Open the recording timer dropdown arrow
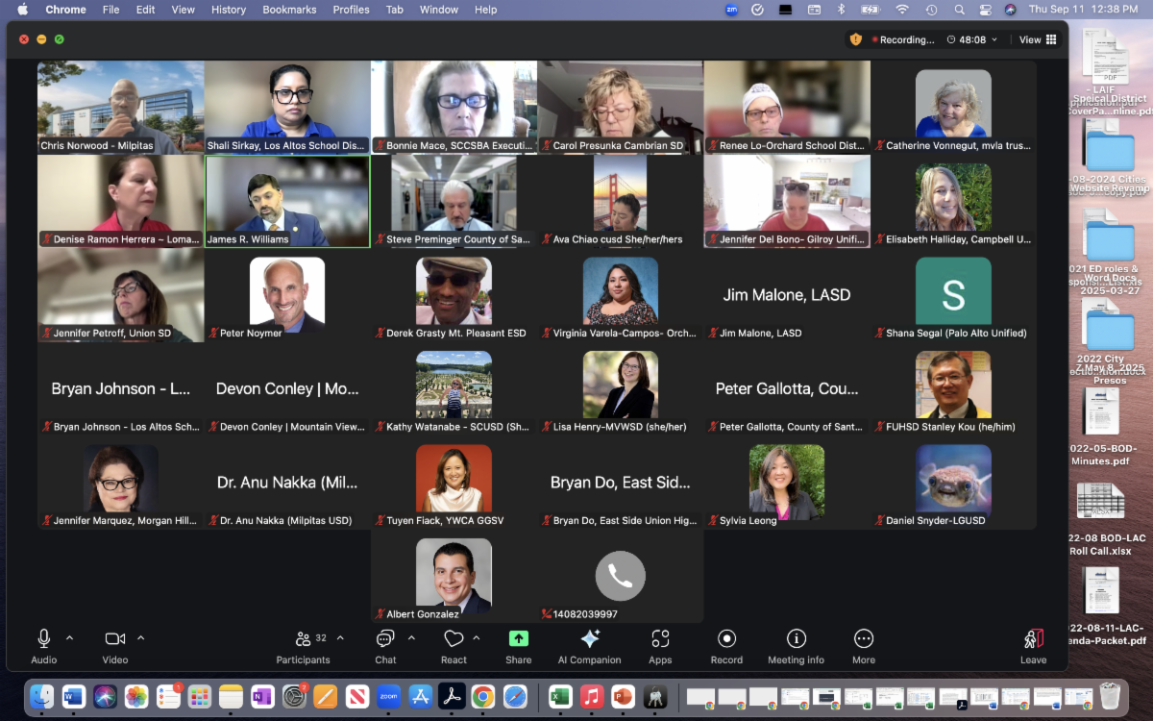 click(994, 39)
